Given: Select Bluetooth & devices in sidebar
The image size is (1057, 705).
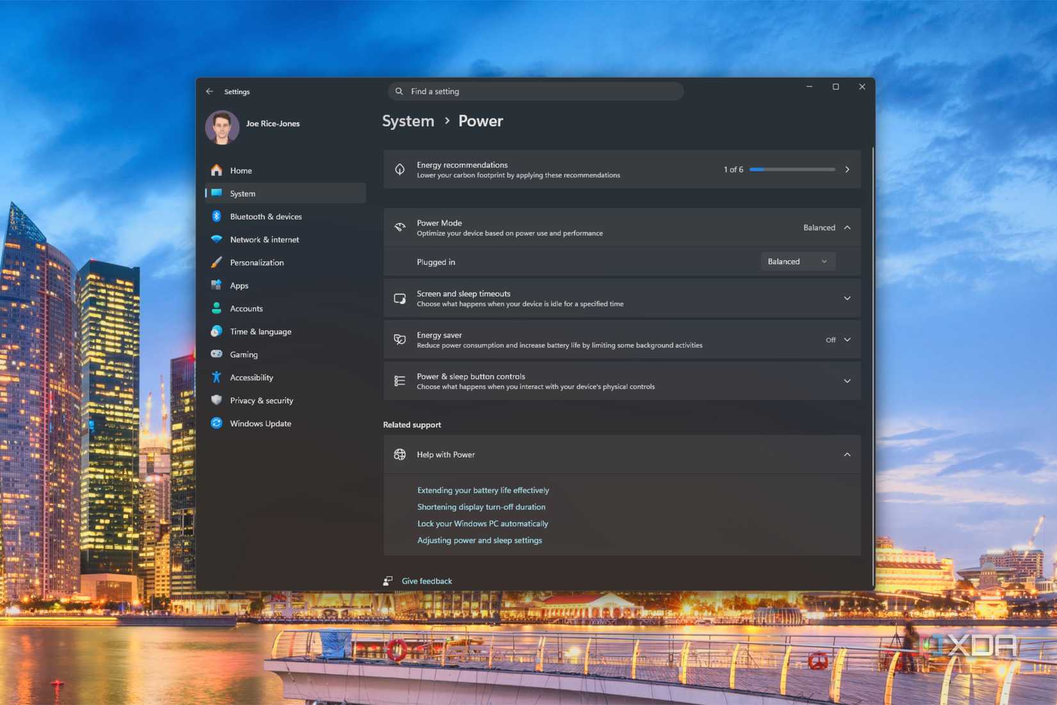Looking at the screenshot, I should pyautogui.click(x=285, y=217).
